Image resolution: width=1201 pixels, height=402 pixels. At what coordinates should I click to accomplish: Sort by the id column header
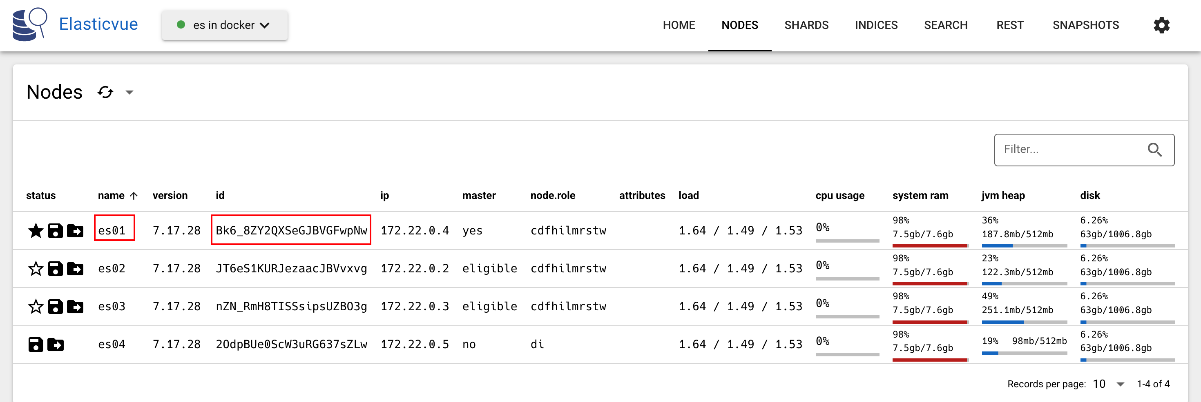tap(220, 195)
